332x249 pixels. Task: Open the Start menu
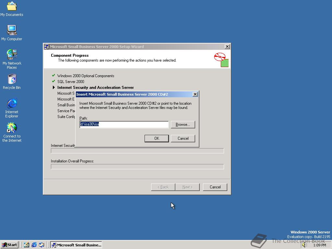coord(9,245)
